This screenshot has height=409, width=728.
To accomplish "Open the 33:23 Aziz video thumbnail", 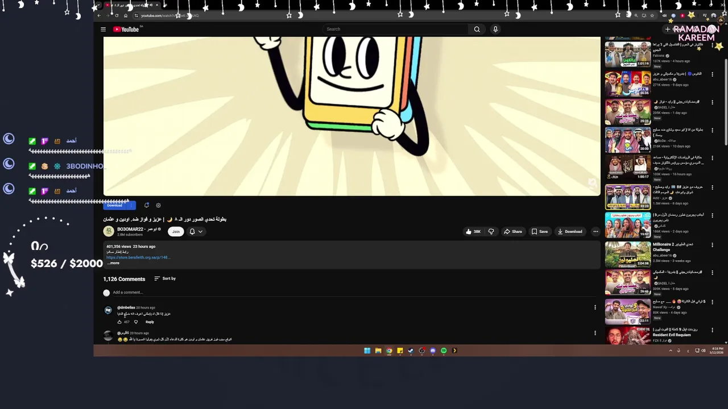I will (x=627, y=197).
